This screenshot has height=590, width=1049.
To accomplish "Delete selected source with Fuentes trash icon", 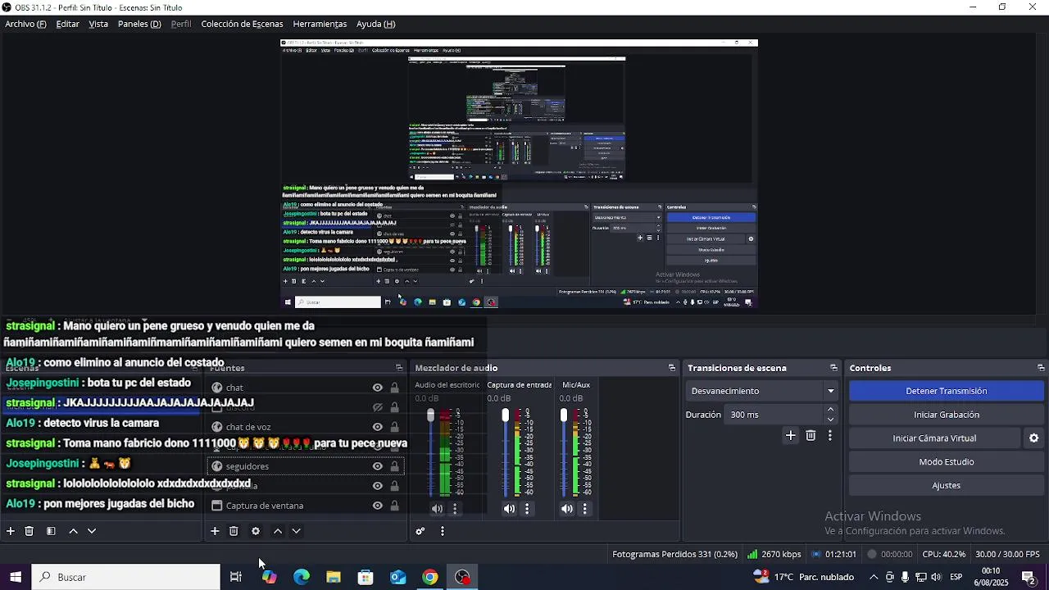I will point(234,531).
